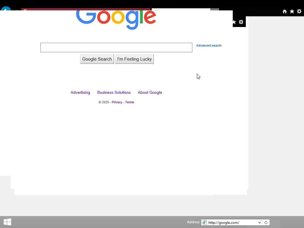Click the Address toolbar label on the taskbar
The height and width of the screenshot is (228, 304).
pyautogui.click(x=193, y=222)
